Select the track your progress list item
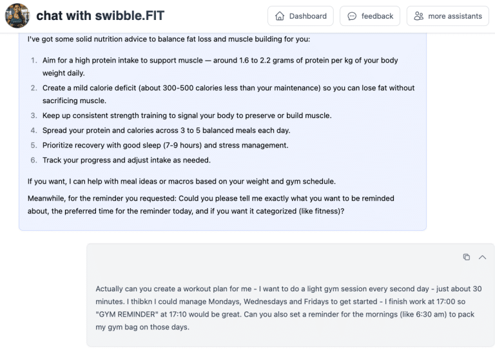495x350 pixels. click(x=126, y=160)
